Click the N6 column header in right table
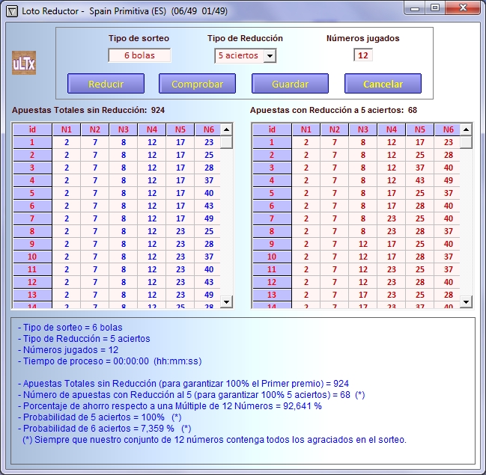Screen dimensions: 486x475 pos(448,129)
